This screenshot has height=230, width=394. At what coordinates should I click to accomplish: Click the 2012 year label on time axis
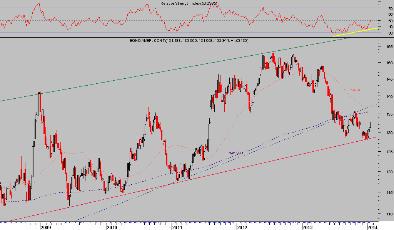coord(242,227)
